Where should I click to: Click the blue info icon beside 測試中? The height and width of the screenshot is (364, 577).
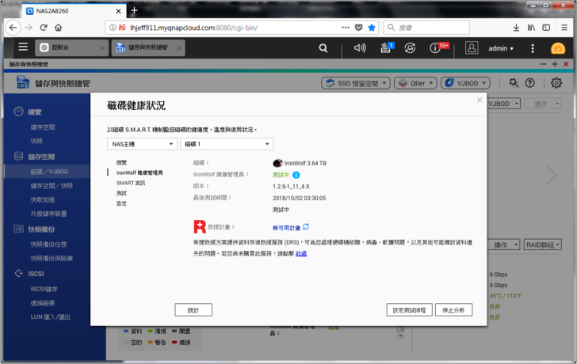[x=296, y=174]
